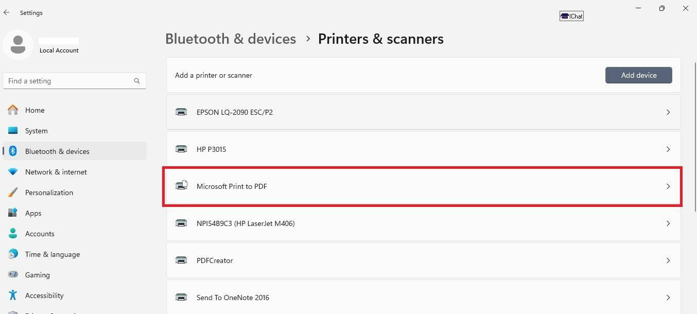Expand the Send To OneNote 2016 chevron
This screenshot has height=314, width=697.
(x=668, y=298)
